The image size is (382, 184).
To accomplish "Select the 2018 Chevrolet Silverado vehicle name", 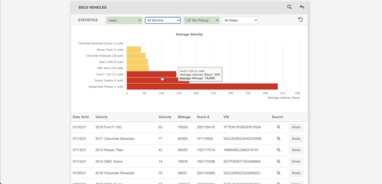I will coord(115,173).
